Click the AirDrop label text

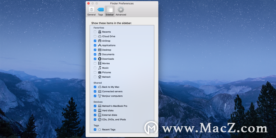tap(106, 41)
